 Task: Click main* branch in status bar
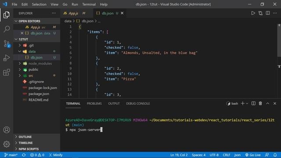pos(11,155)
